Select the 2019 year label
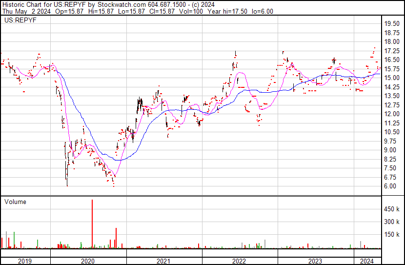Image resolution: width=405 pixels, height=265 pixels. [25, 261]
